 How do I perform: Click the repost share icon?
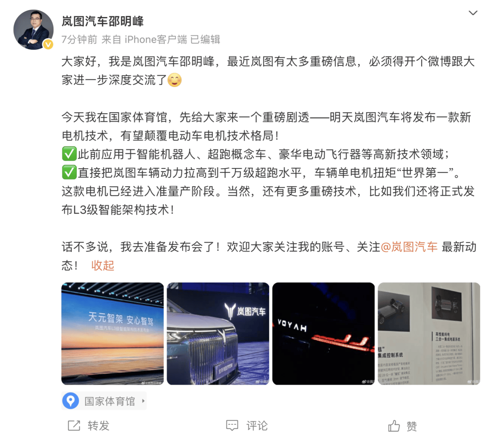(x=74, y=426)
